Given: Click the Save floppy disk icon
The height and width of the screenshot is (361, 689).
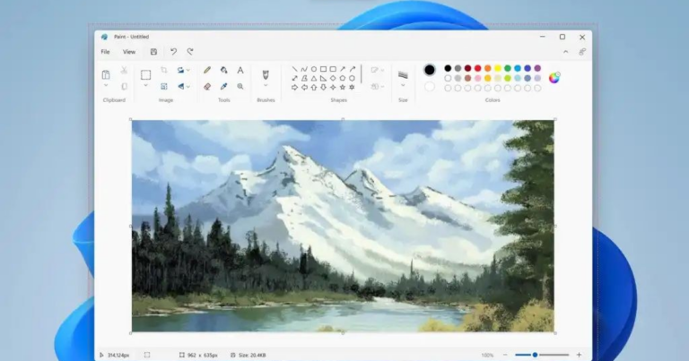Looking at the screenshot, I should tap(153, 52).
